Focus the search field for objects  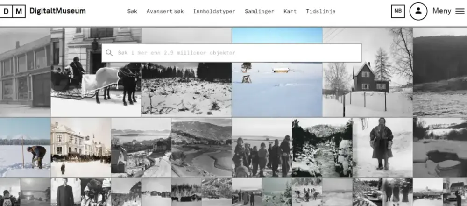[x=233, y=53]
